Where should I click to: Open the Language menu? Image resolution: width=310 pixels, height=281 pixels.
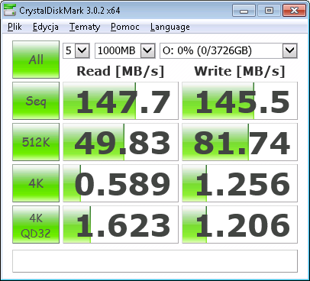[x=170, y=27]
